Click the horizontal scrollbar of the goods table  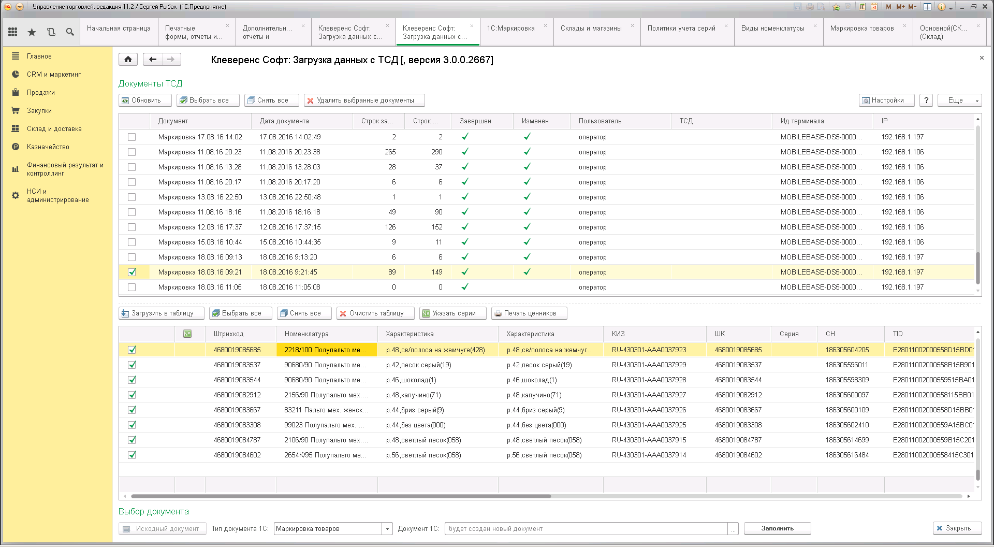pyautogui.click(x=341, y=496)
